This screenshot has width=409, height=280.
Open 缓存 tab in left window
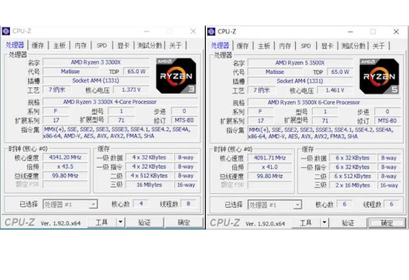tap(38, 45)
